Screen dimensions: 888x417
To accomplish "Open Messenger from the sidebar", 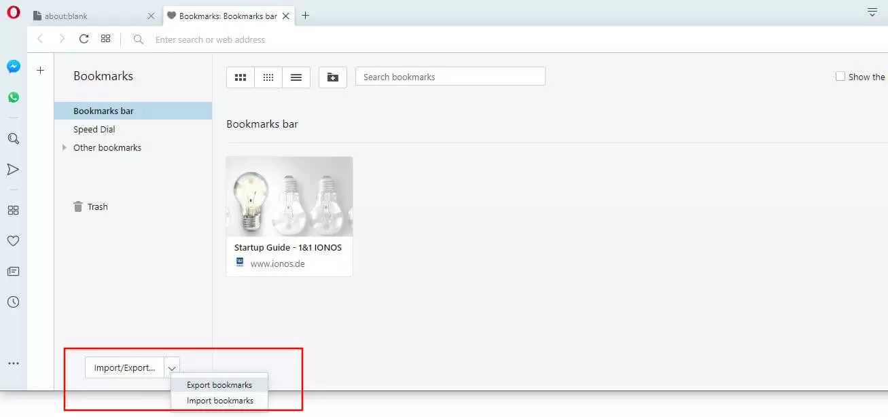I will (14, 67).
